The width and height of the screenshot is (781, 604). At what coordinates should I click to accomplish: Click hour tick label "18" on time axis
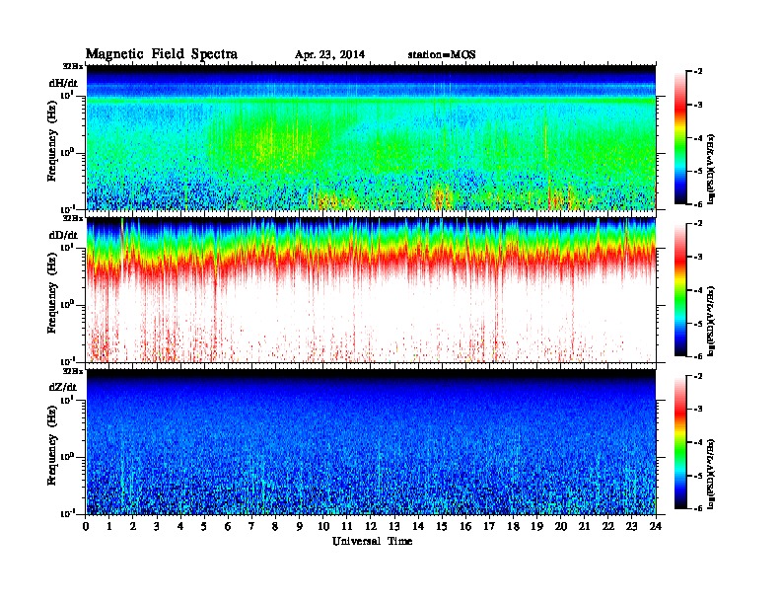514,527
